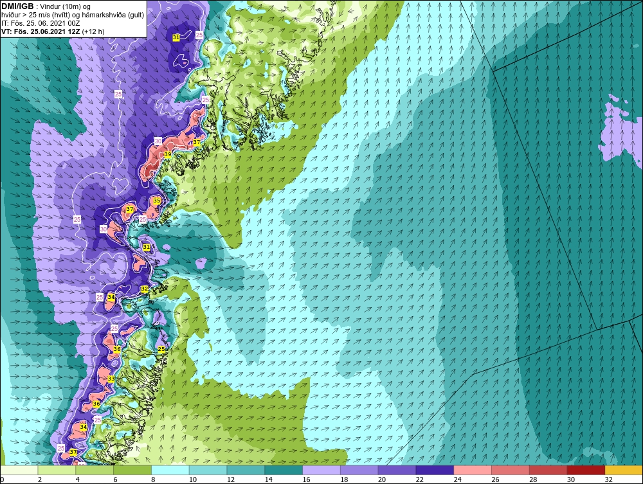643x484 pixels.
Task: Click the legend scale number '22'
Action: [419, 480]
